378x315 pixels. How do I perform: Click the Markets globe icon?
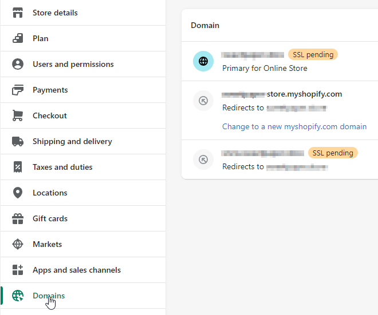point(18,244)
